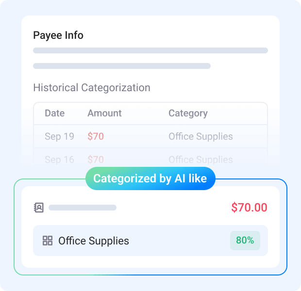Select the Office Supplies category field label
301x291 pixels.
coord(94,241)
